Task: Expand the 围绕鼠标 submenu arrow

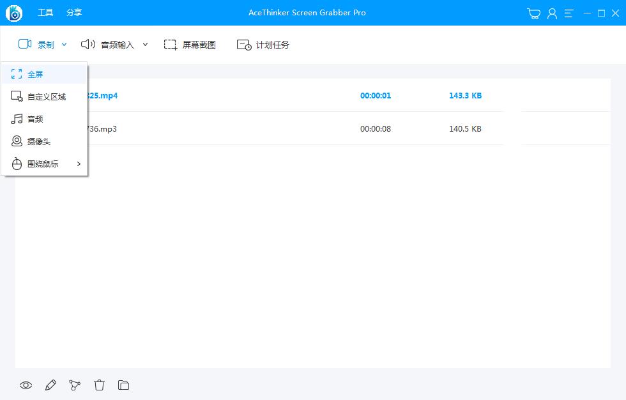Action: point(79,164)
